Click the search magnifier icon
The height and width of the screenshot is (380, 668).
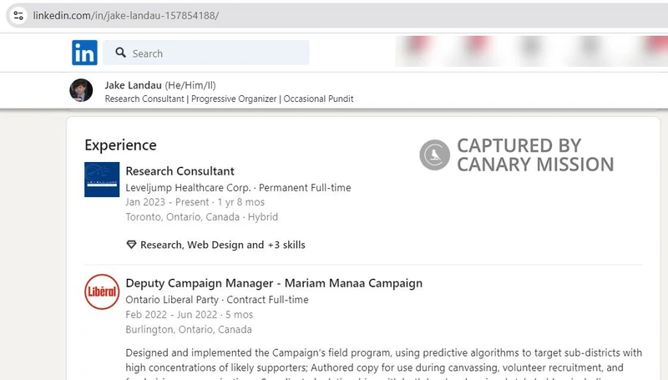(x=120, y=53)
